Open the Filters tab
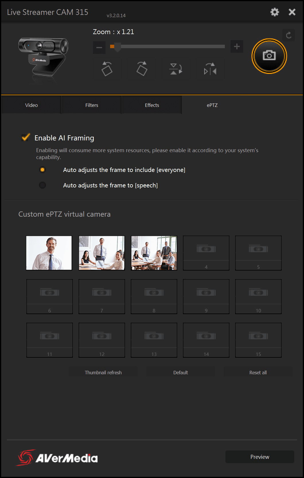 click(x=92, y=105)
